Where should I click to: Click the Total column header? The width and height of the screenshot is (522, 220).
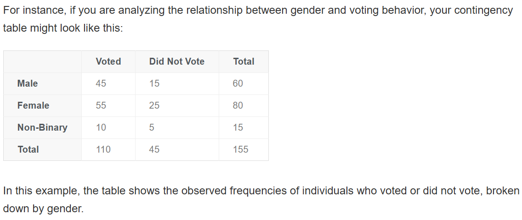pos(244,61)
